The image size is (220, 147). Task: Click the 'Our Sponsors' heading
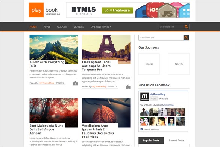tap(149, 47)
